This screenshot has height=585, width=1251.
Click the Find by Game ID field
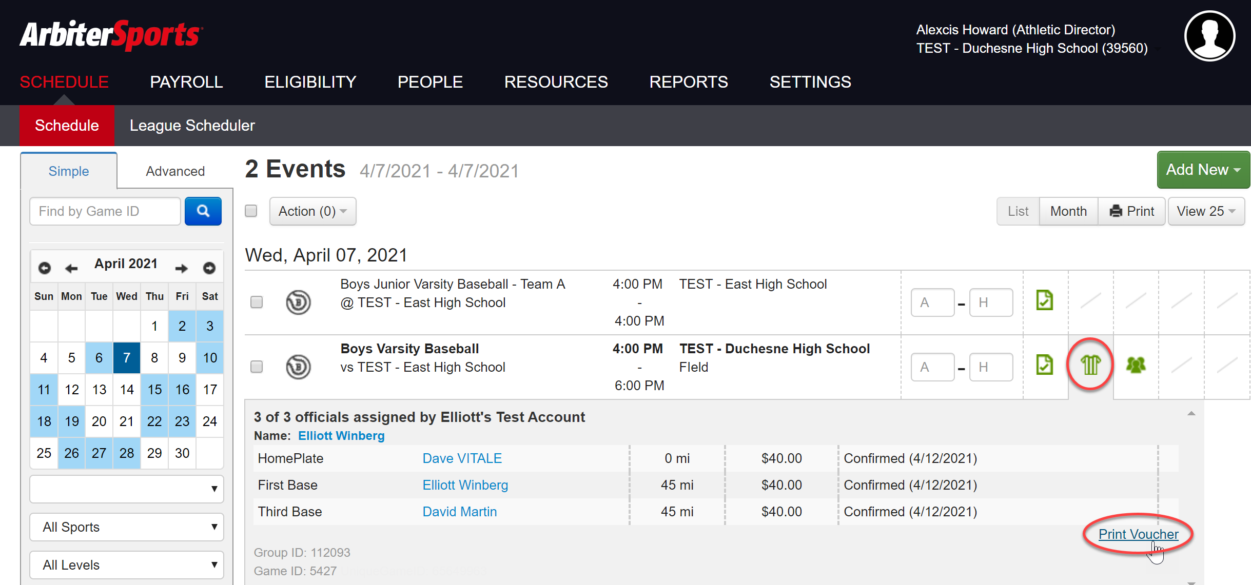click(105, 211)
